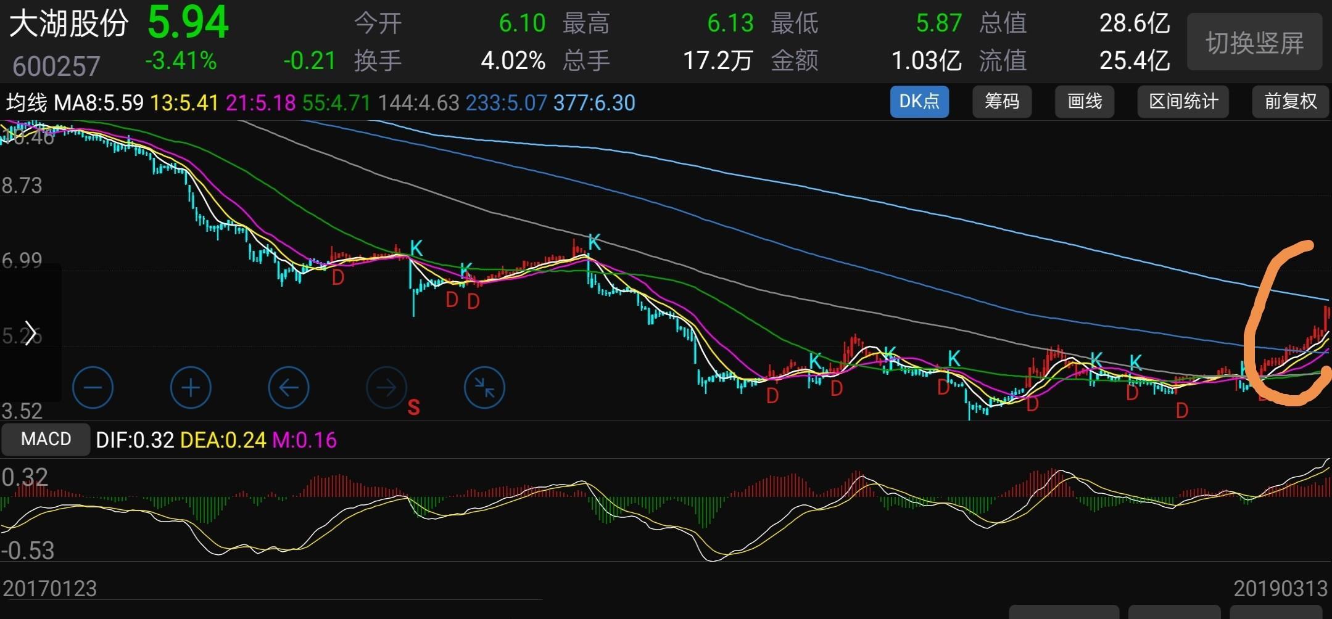Tap the collapse arrows shrink icon
This screenshot has width=1332, height=619.
(484, 387)
